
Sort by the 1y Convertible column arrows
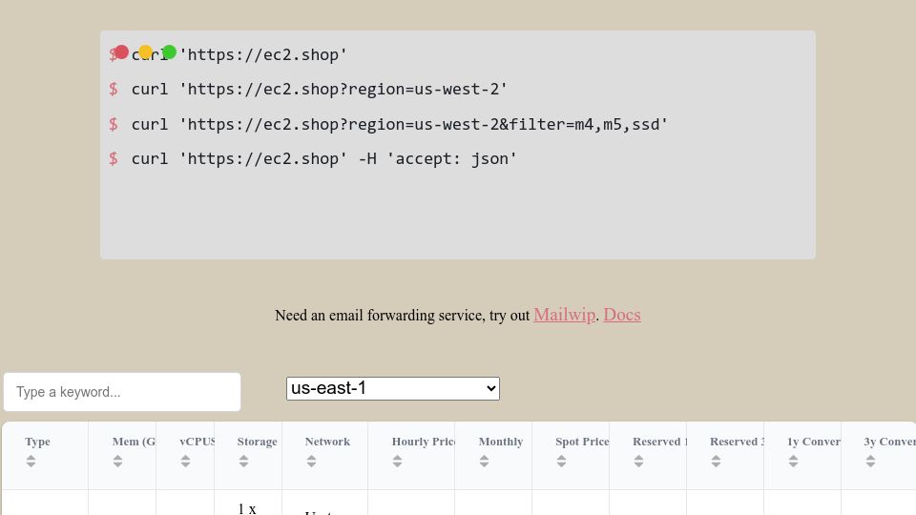point(793,462)
